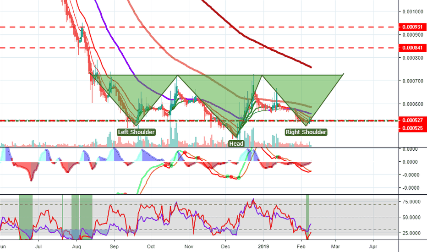The width and height of the screenshot is (427, 252).
Task: Select the 0.000841 red price label
Action: pyautogui.click(x=412, y=48)
